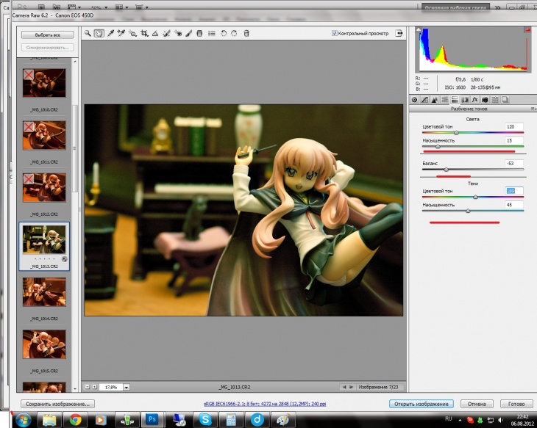Rotate image 90 degrees counterclockwise
This screenshot has width=537, height=428.
[x=224, y=33]
